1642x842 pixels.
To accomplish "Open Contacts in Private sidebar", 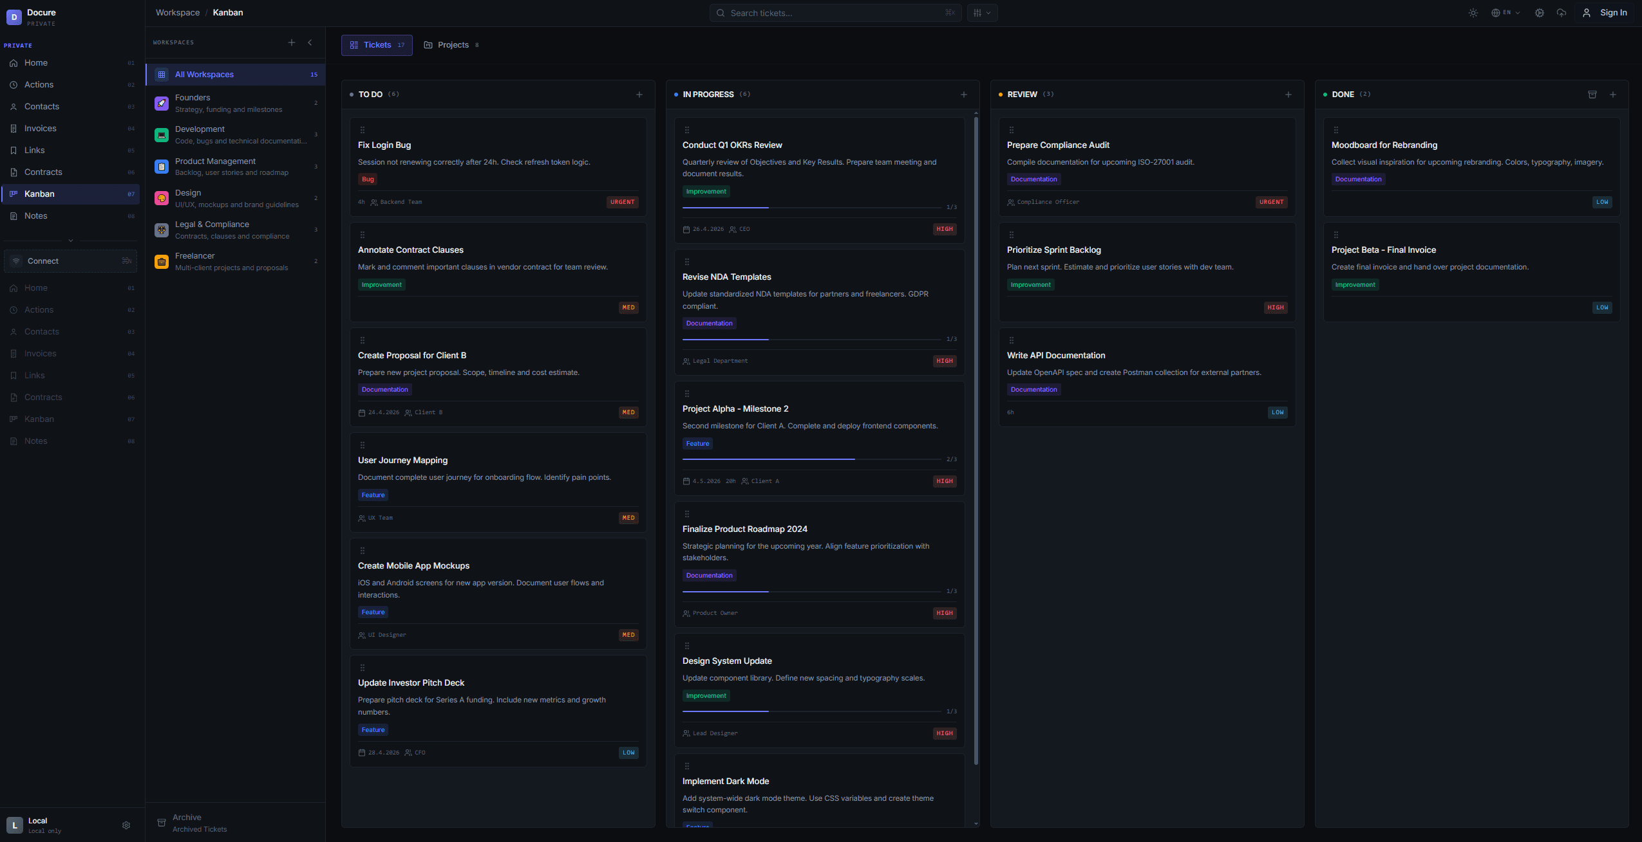I will point(71,107).
